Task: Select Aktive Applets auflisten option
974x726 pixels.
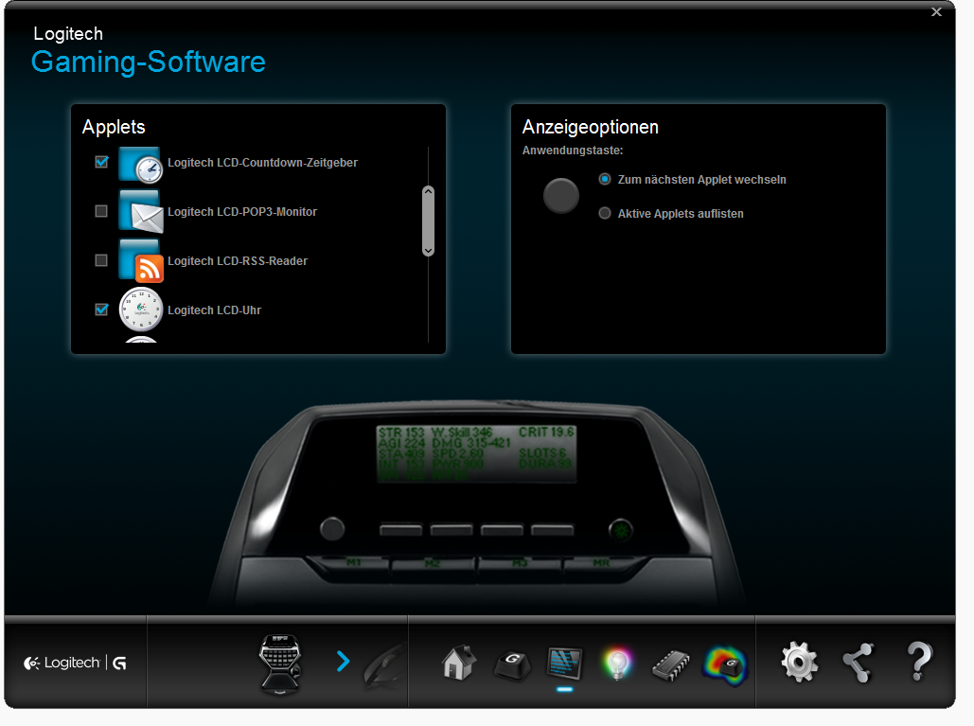Action: click(605, 213)
